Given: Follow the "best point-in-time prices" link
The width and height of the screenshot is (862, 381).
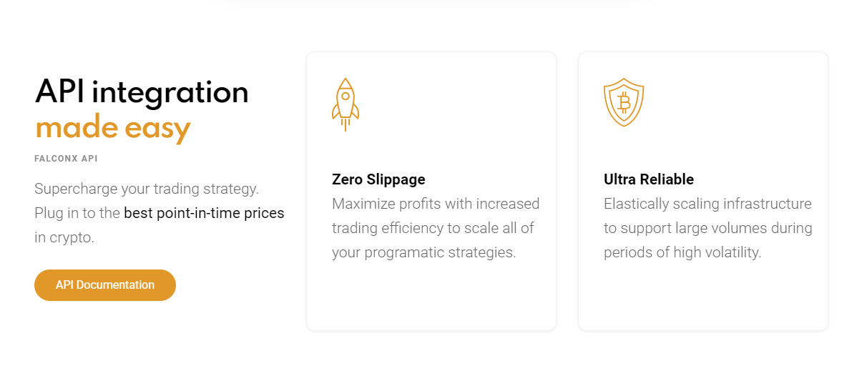Looking at the screenshot, I should 204,213.
